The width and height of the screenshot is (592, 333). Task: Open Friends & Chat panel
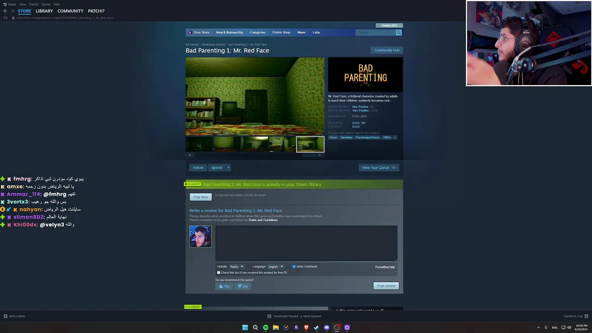pos(576,316)
